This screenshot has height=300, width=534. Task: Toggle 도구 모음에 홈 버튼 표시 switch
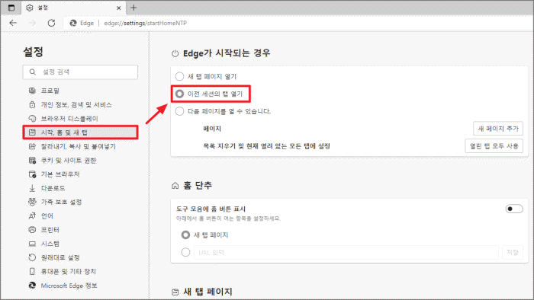tap(514, 209)
